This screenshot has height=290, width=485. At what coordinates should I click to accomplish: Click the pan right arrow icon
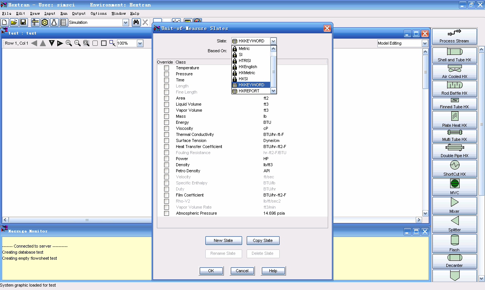click(60, 43)
